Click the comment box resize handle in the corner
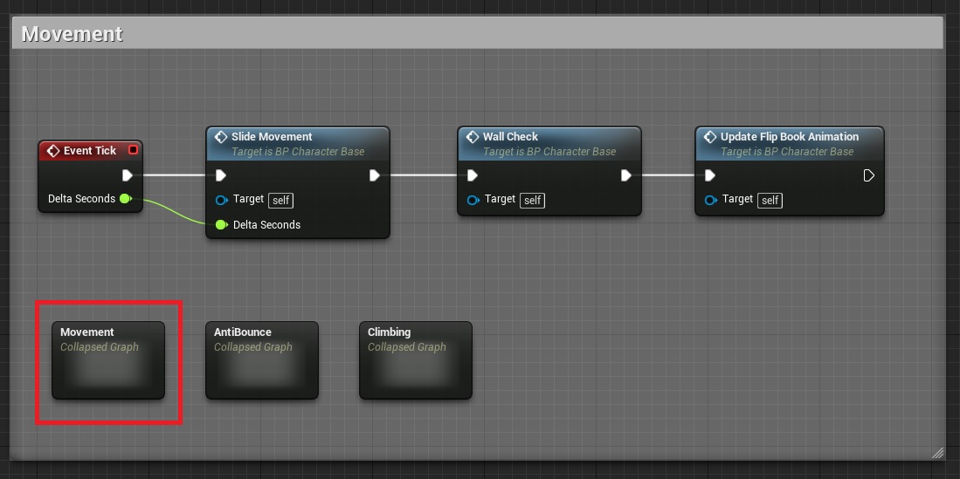Screen dimensions: 960x479 coord(937,453)
